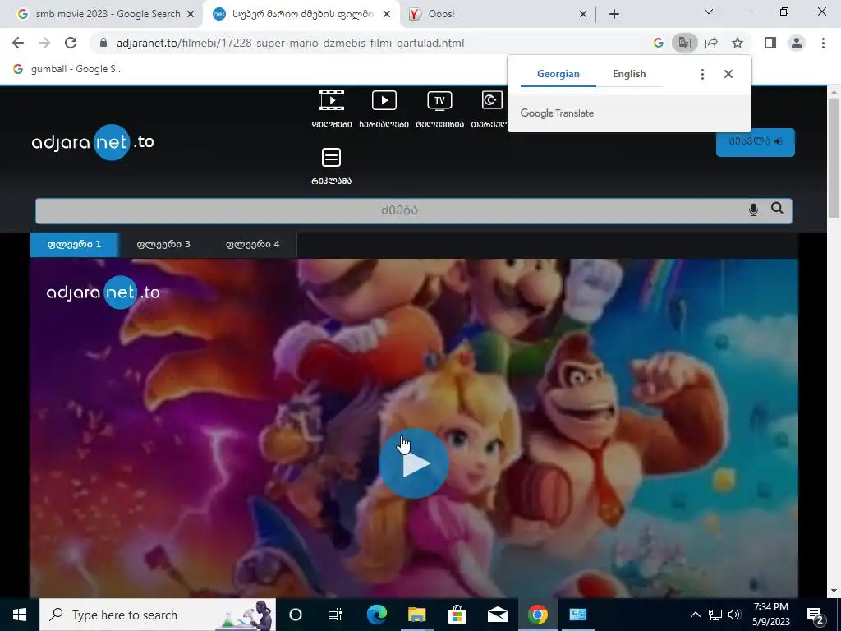Click the forward navigation arrow
Screen dimensions: 841x631
(x=44, y=43)
